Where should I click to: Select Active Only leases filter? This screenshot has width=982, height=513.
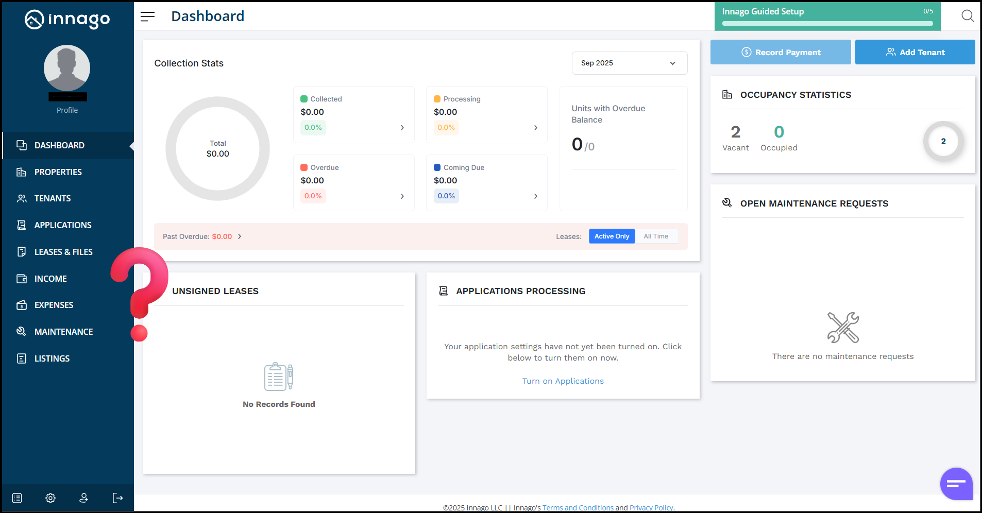[x=612, y=236]
